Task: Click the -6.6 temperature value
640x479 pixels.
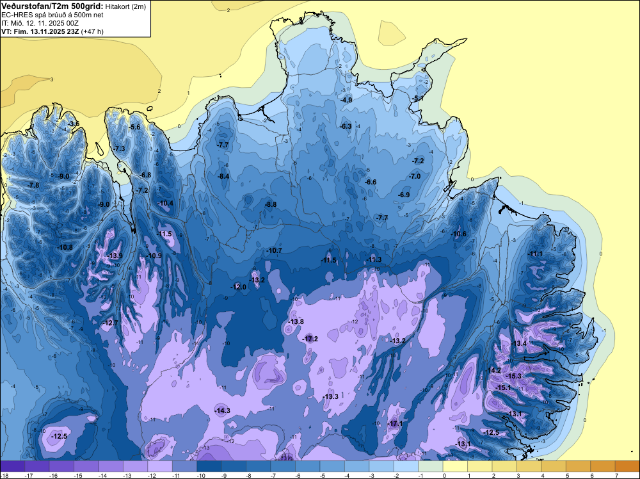Action: tap(371, 182)
